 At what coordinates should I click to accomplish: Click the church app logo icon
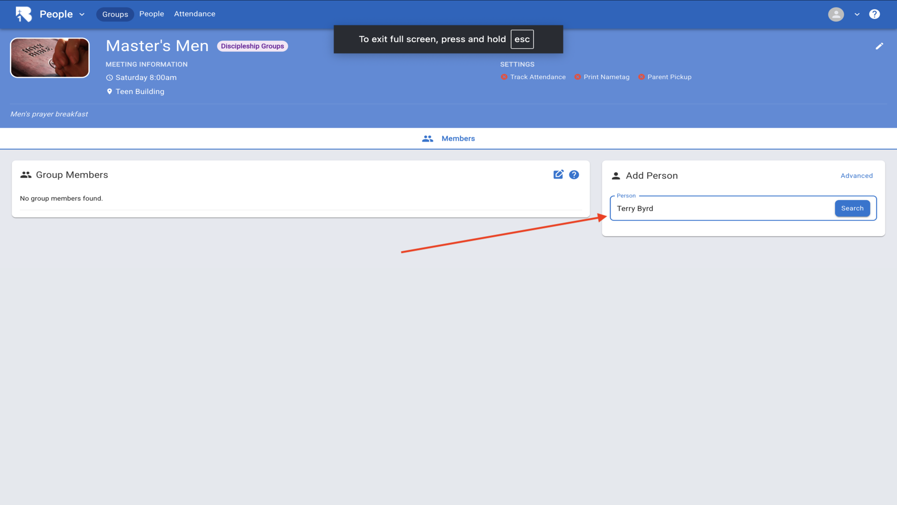pos(23,14)
